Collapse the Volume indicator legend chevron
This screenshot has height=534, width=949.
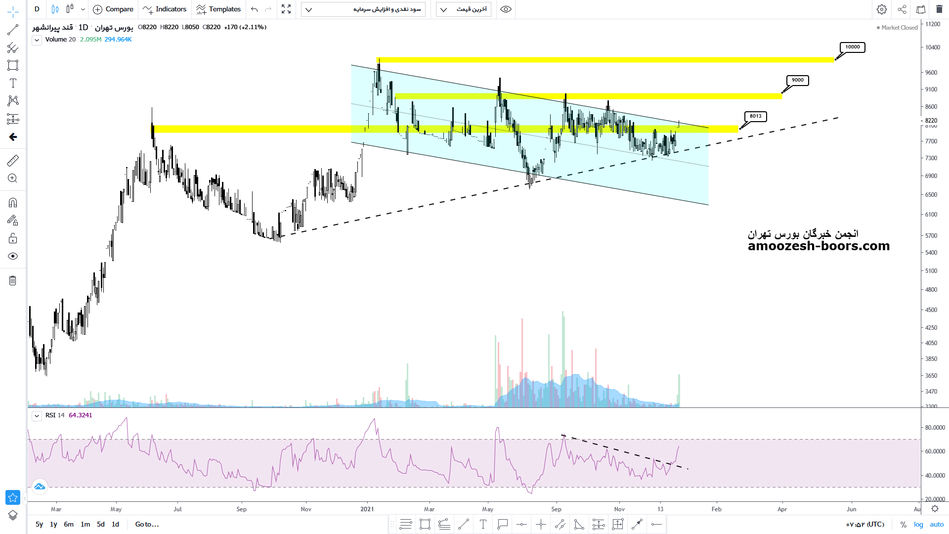pyautogui.click(x=37, y=41)
